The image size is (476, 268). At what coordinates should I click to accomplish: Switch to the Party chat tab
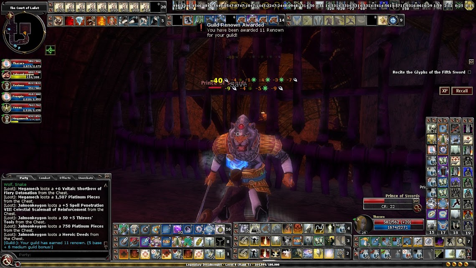(x=24, y=178)
